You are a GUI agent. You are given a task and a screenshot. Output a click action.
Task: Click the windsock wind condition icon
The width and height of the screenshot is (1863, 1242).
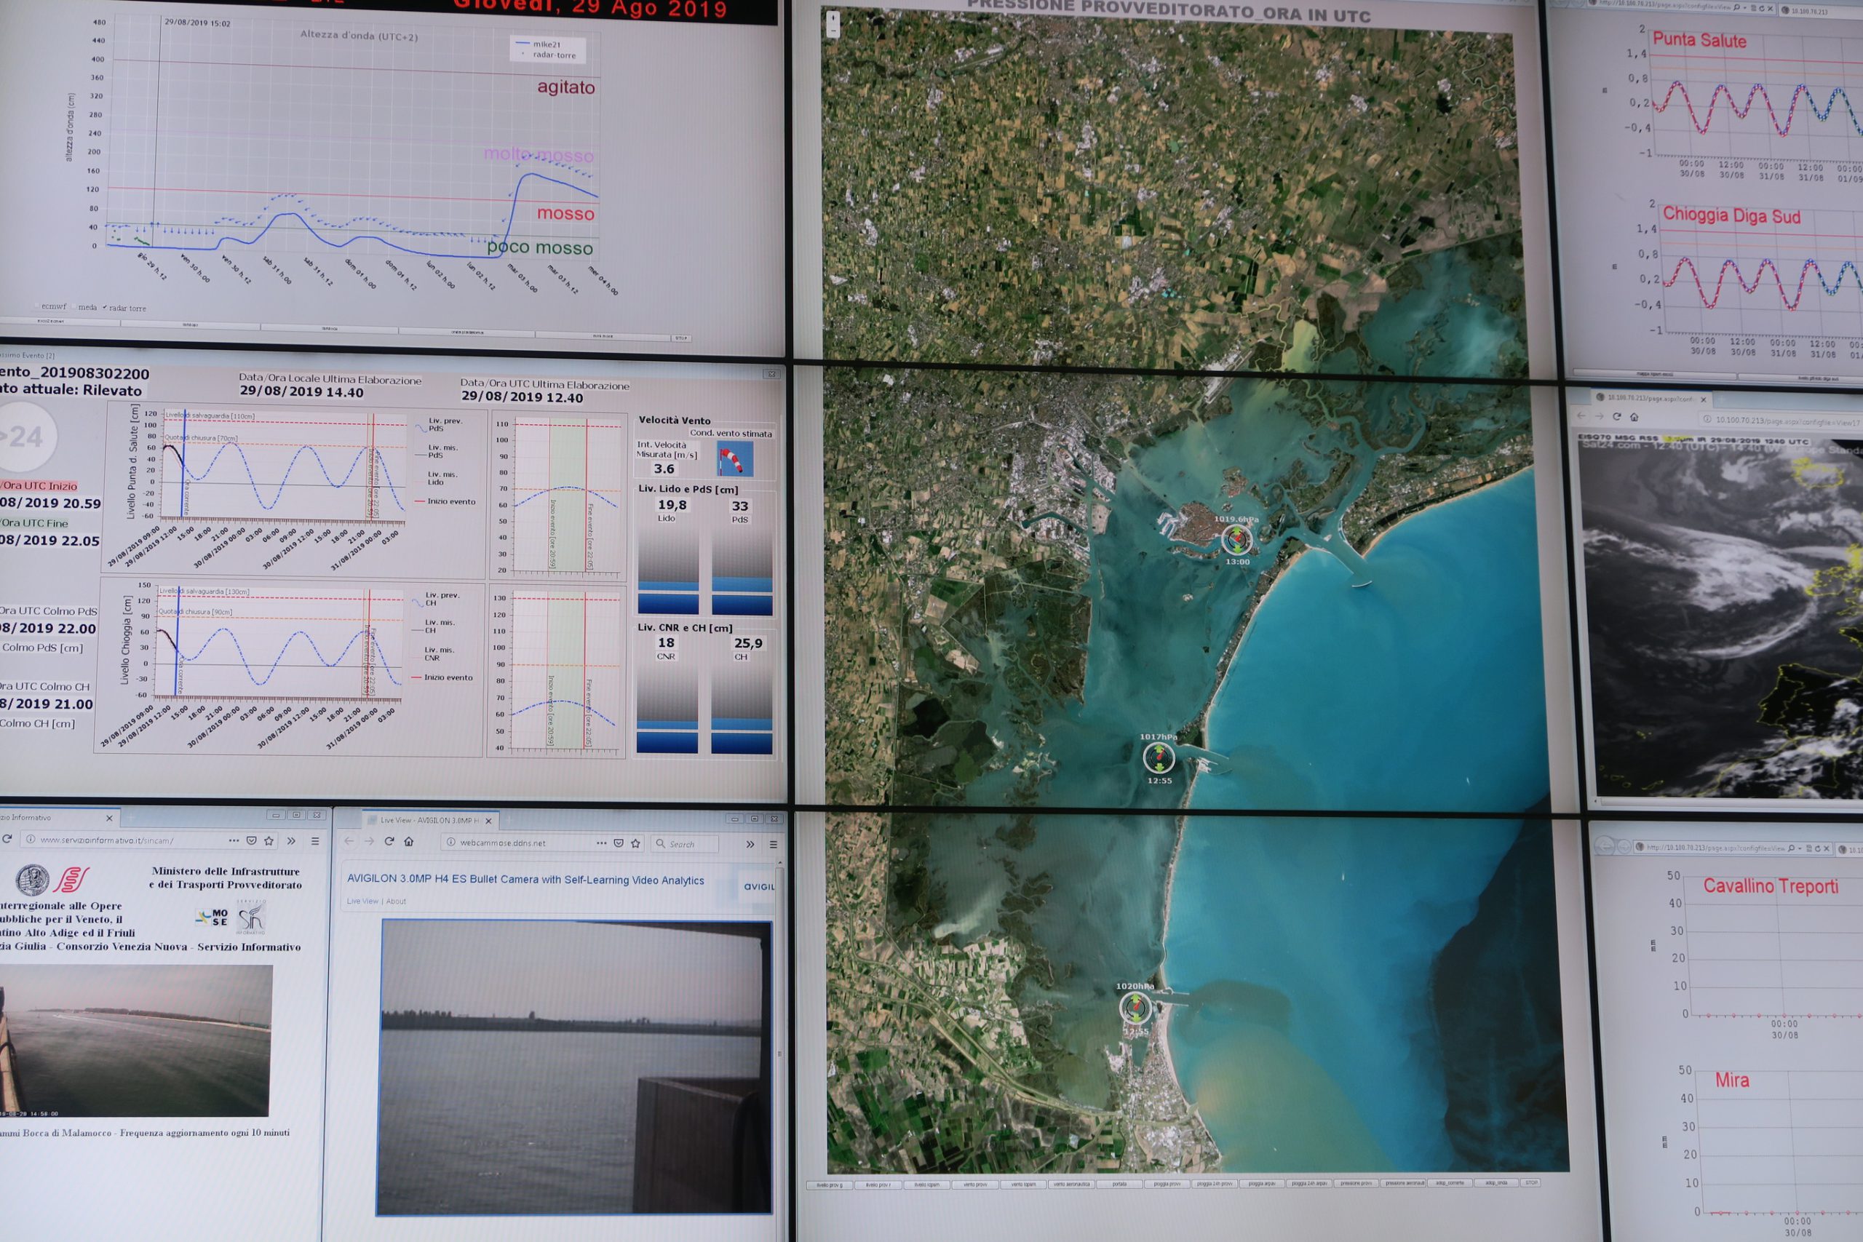(734, 459)
